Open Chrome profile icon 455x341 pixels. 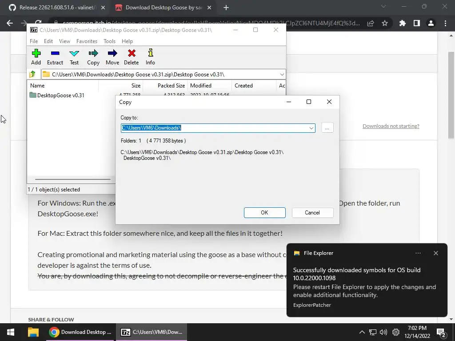[x=431, y=24]
